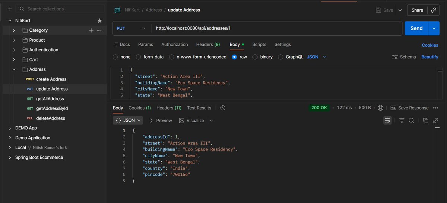Image resolution: width=447 pixels, height=203 pixels.
Task: Open the Docs icon tab
Action: coord(122,44)
